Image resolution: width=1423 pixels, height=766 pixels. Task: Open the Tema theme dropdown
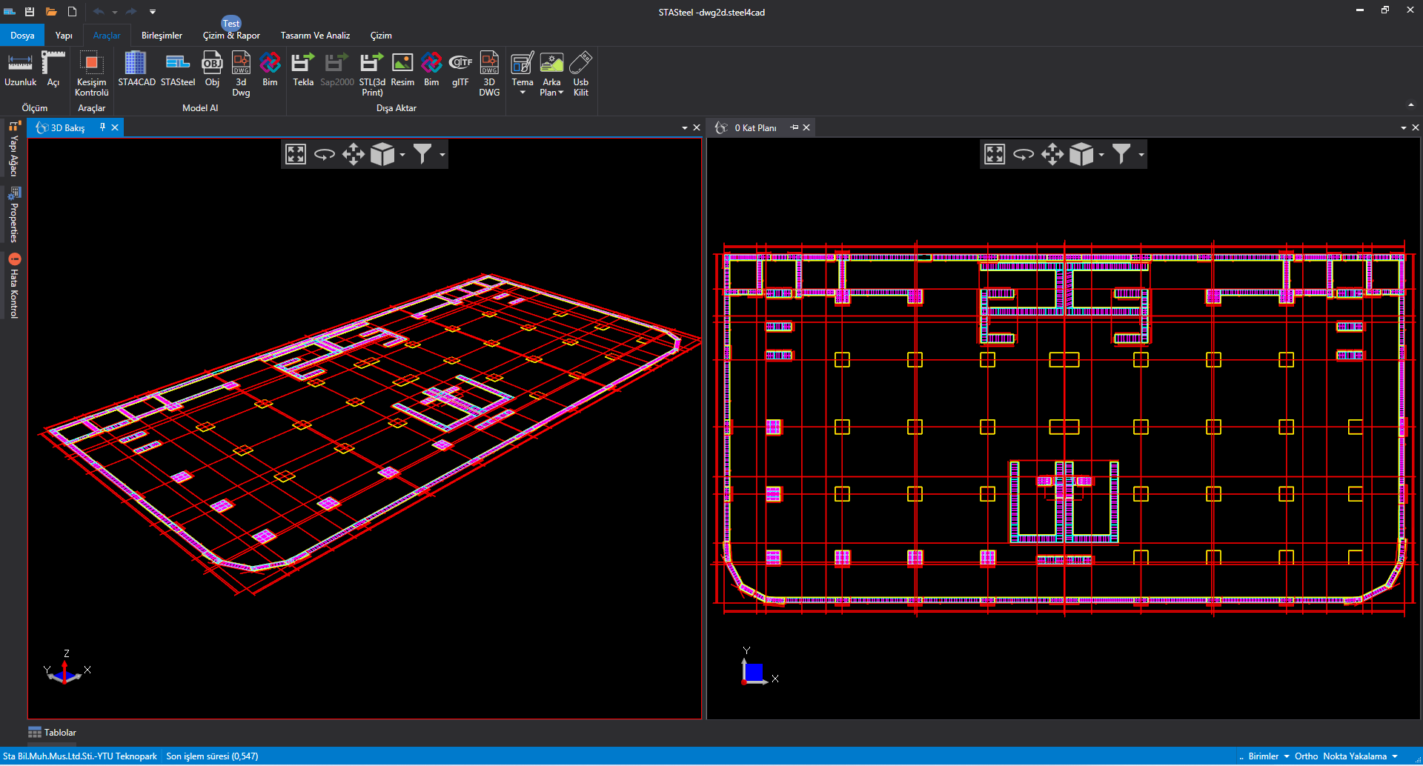coord(523,74)
